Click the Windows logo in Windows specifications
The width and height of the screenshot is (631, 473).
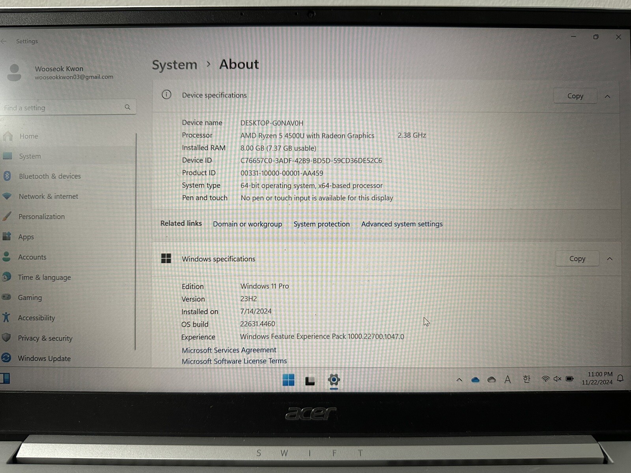(x=166, y=258)
